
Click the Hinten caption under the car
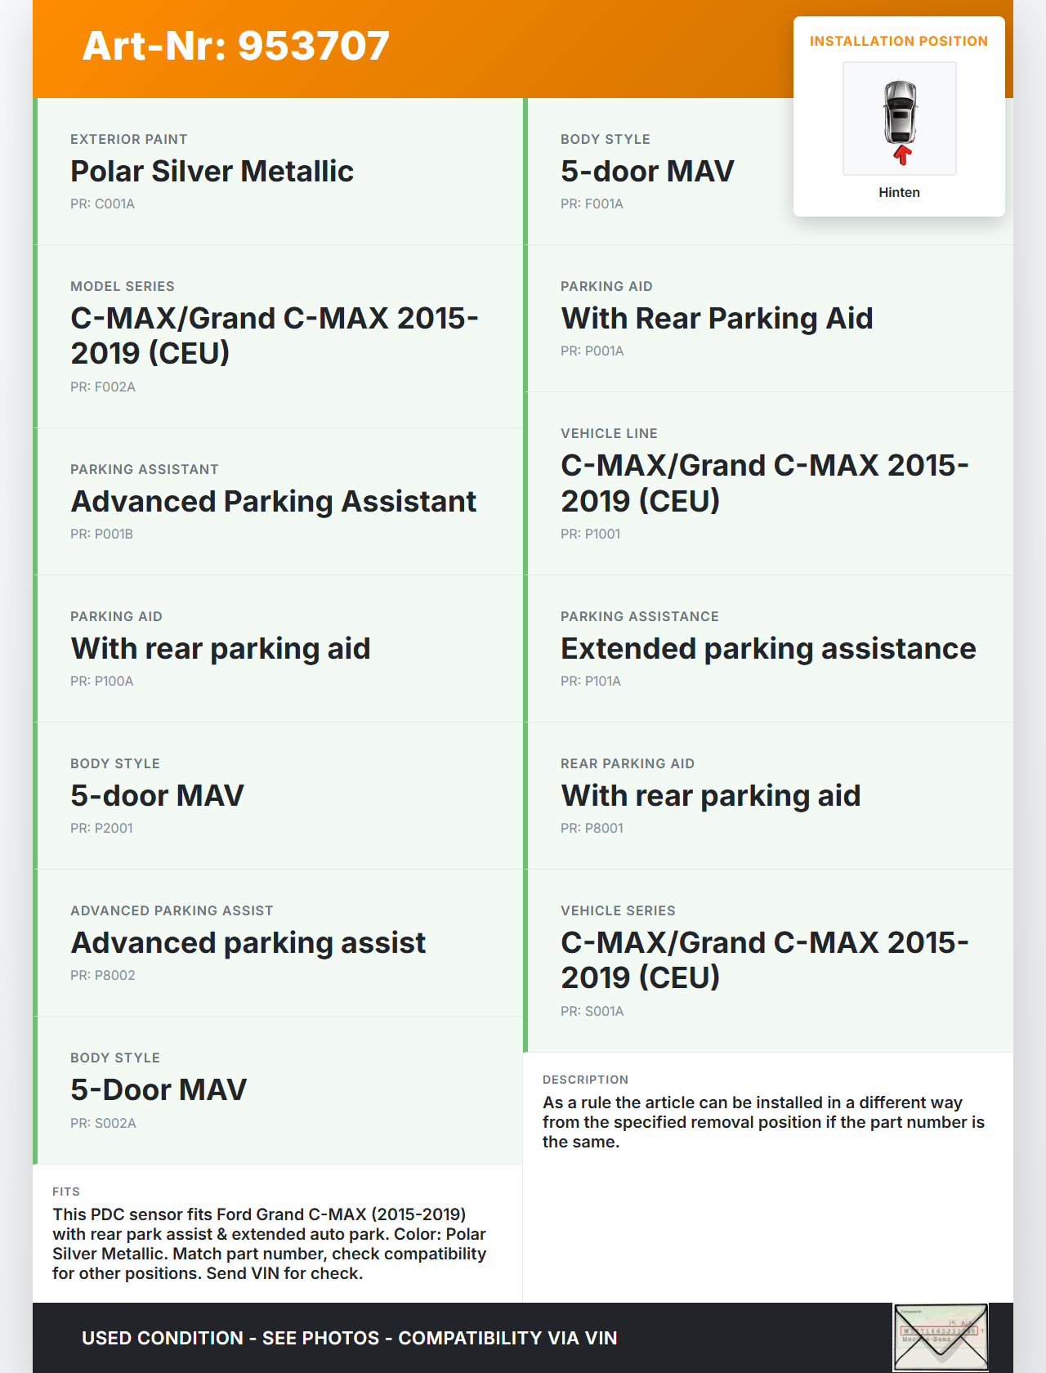click(x=899, y=192)
